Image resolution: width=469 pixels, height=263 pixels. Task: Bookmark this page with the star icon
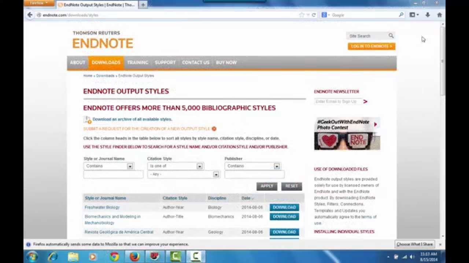302,15
